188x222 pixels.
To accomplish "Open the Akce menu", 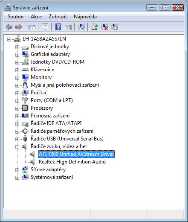I will tap(36, 17).
